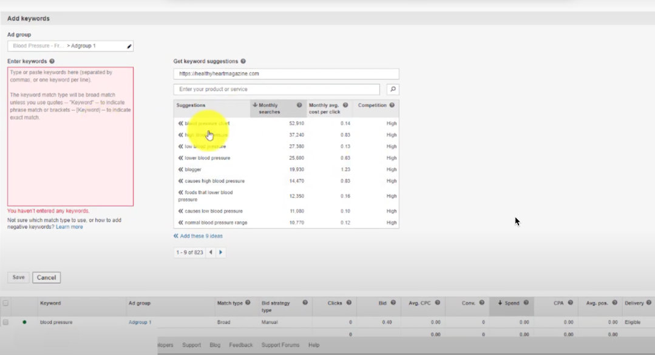Add 'normal blood pressure range' with its arrow icon
Image resolution: width=655 pixels, height=355 pixels.
pyautogui.click(x=180, y=223)
